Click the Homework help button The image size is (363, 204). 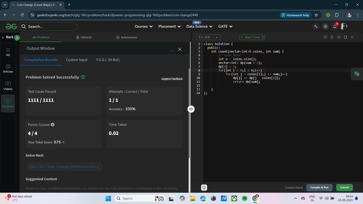295,15
